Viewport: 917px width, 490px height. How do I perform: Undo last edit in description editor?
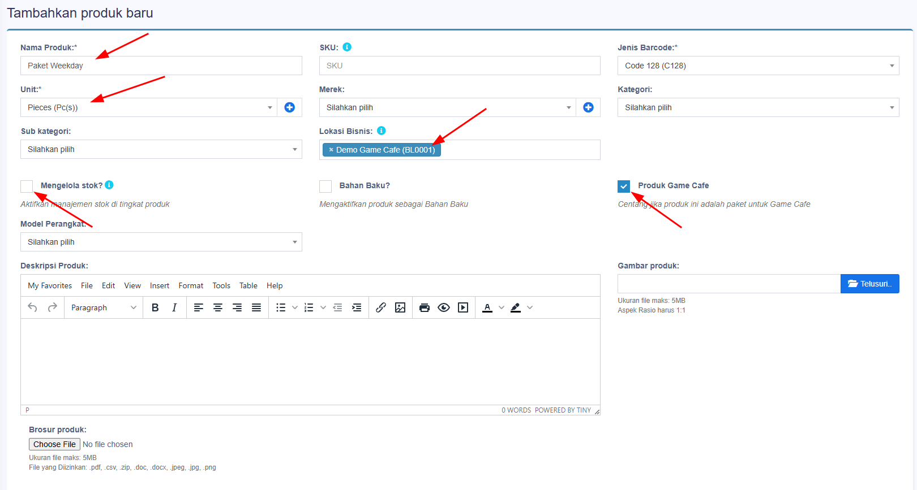[x=33, y=307]
